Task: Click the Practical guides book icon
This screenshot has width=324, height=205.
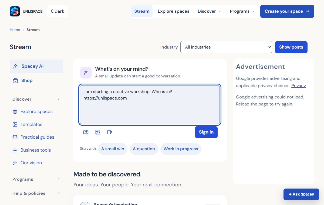Action: (15, 137)
